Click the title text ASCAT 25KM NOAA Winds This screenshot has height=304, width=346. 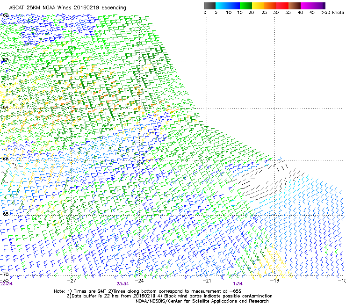coord(40,7)
